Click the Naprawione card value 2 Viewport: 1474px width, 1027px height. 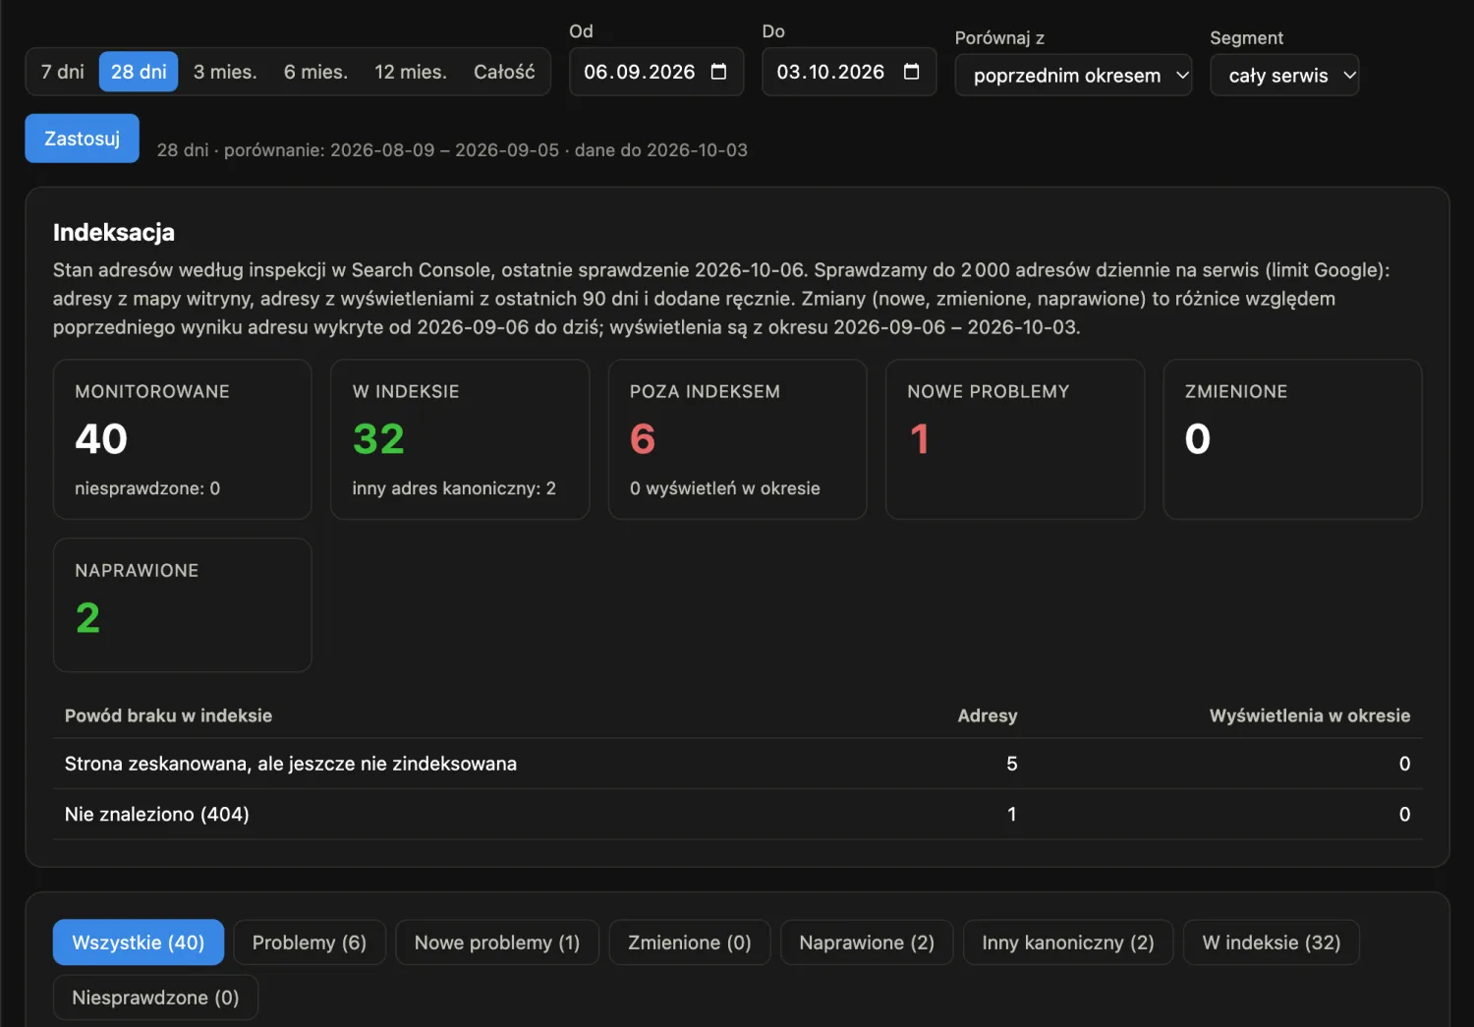coord(87,617)
